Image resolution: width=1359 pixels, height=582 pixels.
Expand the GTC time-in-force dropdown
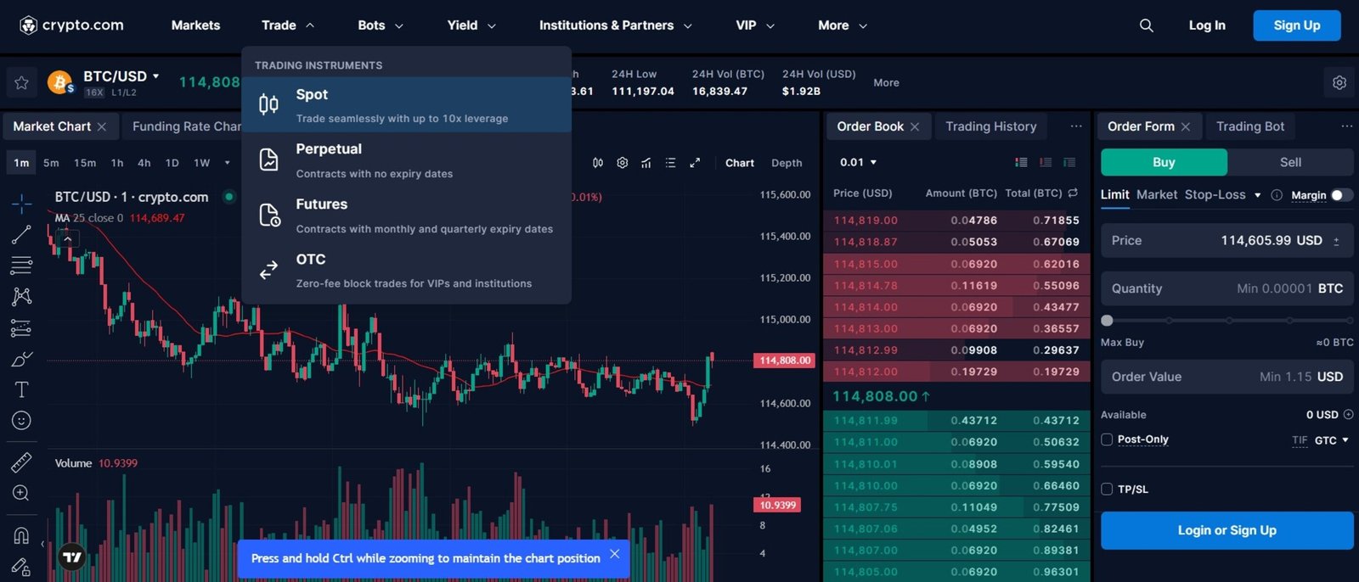click(1331, 440)
